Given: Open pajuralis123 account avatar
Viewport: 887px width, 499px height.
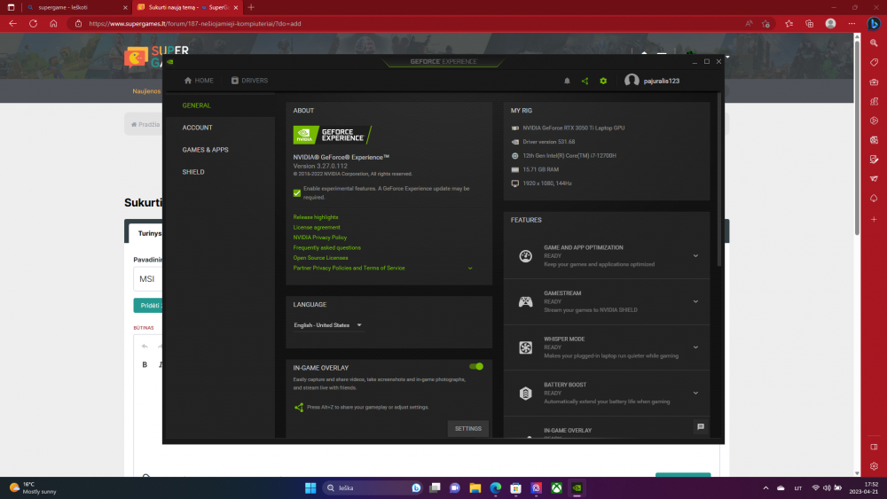Looking at the screenshot, I should pyautogui.click(x=632, y=81).
